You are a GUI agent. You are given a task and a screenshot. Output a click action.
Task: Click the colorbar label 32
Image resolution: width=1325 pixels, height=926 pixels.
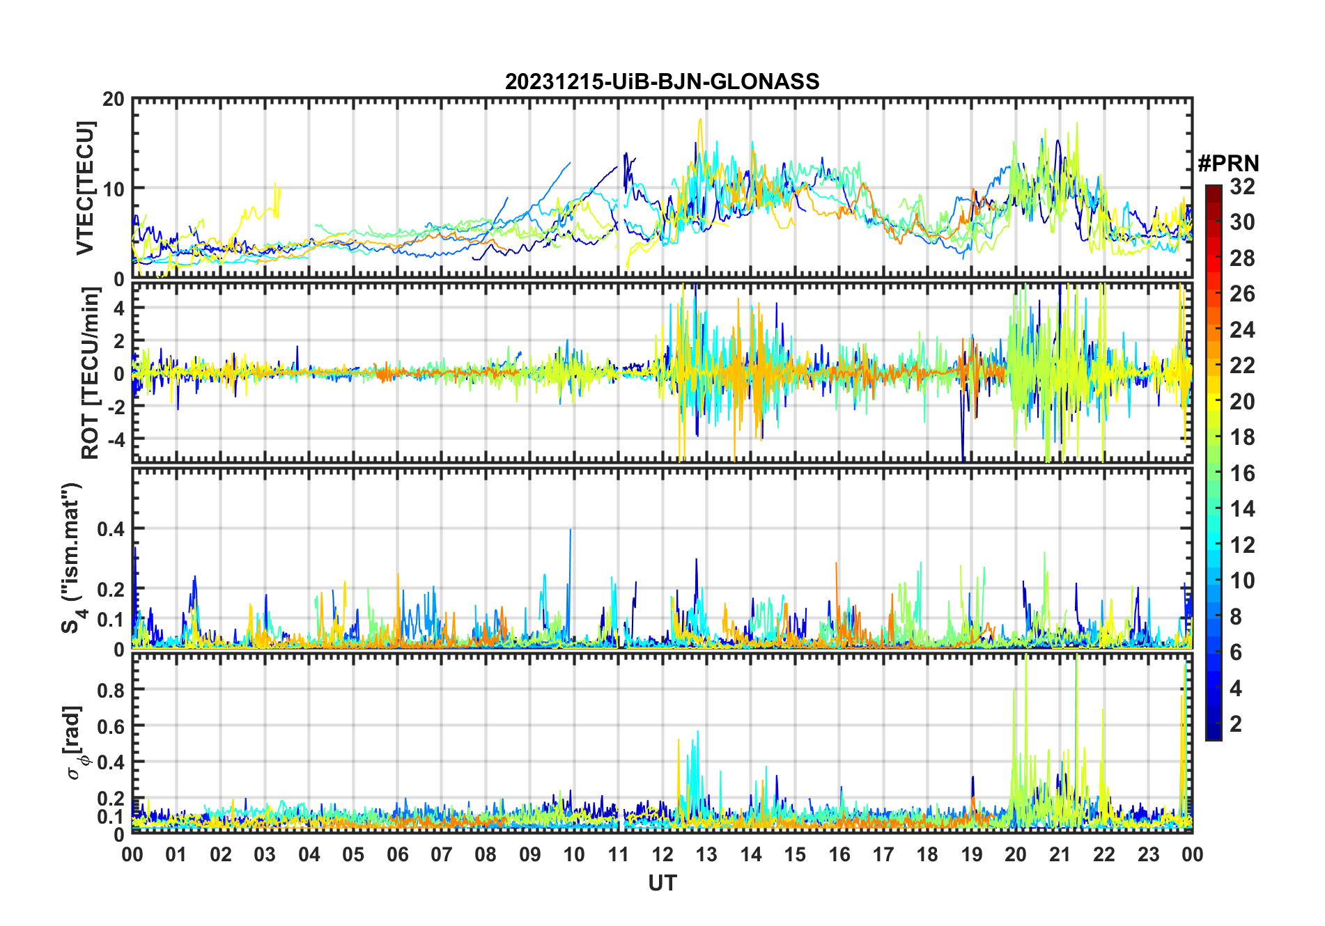1242,187
